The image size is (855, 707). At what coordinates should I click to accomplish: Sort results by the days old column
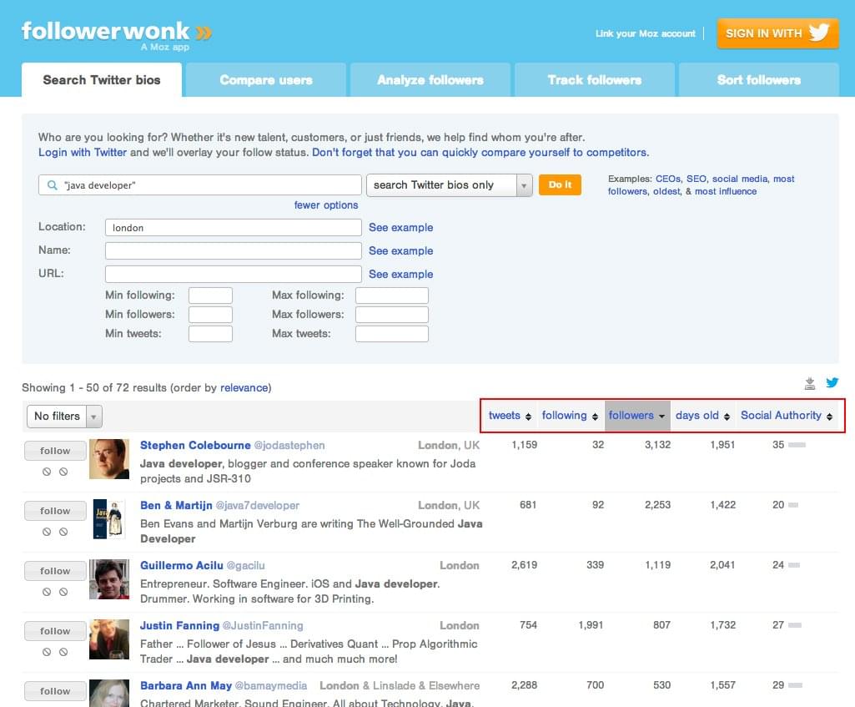click(x=702, y=416)
